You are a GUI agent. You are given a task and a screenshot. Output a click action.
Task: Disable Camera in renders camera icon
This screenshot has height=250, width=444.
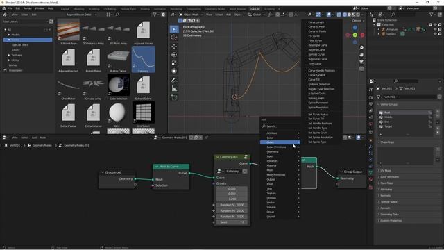[x=440, y=34]
